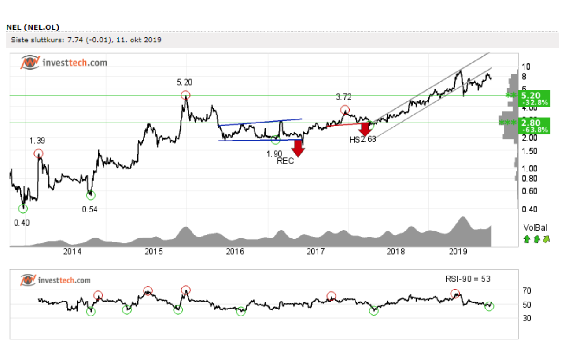The width and height of the screenshot is (565, 350).
Task: Click the 2019 year label
Action: 458,252
